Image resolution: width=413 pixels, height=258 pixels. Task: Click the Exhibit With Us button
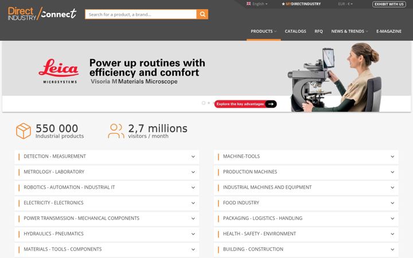pyautogui.click(x=389, y=4)
